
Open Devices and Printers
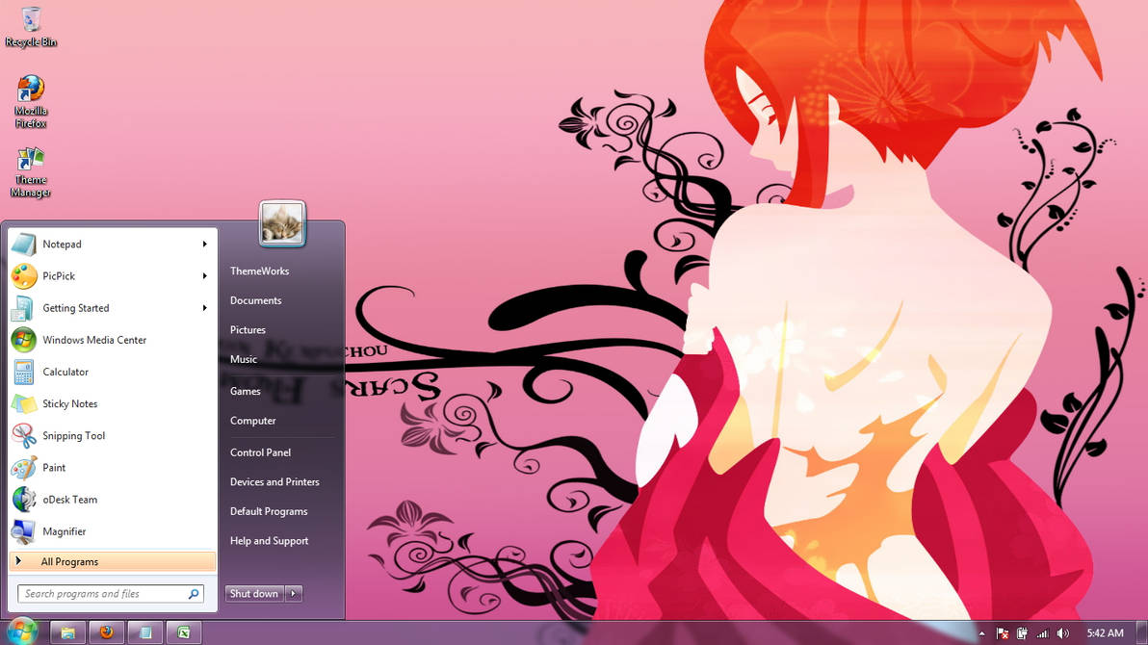click(x=274, y=481)
